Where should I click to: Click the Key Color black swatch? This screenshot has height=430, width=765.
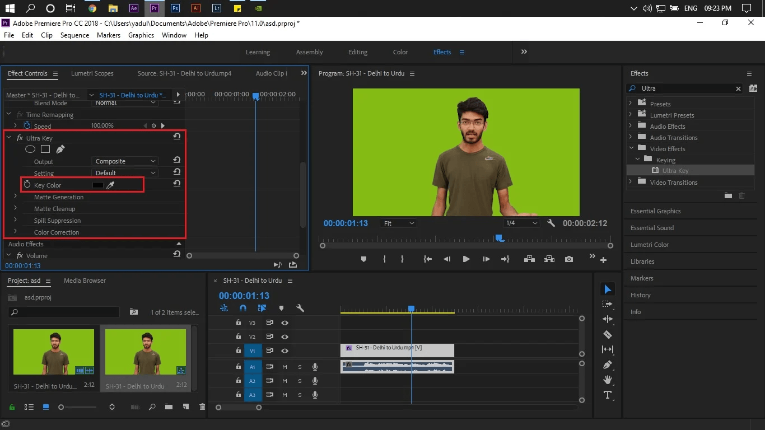(97, 185)
